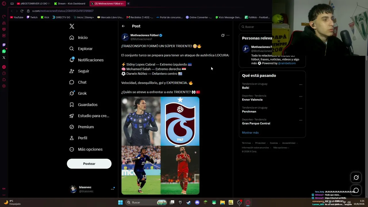Click Mostrar más under trends
The height and width of the screenshot is (207, 368).
point(250,133)
